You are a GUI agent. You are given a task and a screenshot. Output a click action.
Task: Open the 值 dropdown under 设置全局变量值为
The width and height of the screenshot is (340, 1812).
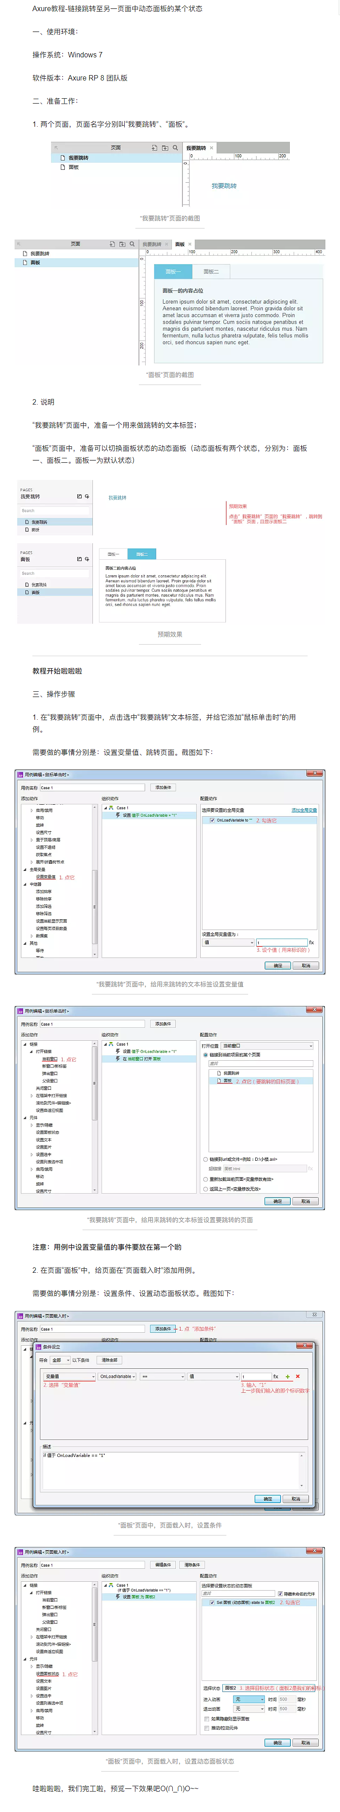(228, 942)
